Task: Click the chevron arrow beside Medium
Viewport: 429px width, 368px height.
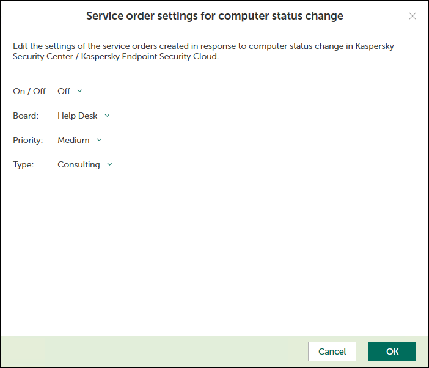Action: pyautogui.click(x=99, y=140)
